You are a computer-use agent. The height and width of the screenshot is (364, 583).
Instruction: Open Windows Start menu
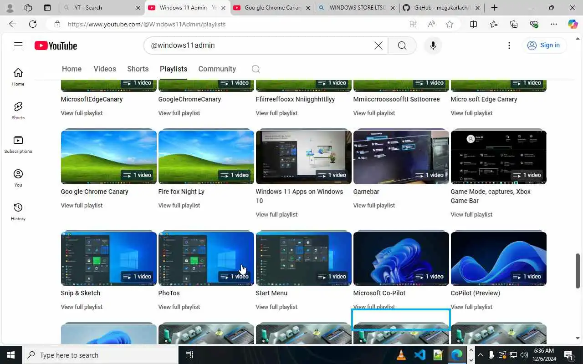click(x=11, y=355)
